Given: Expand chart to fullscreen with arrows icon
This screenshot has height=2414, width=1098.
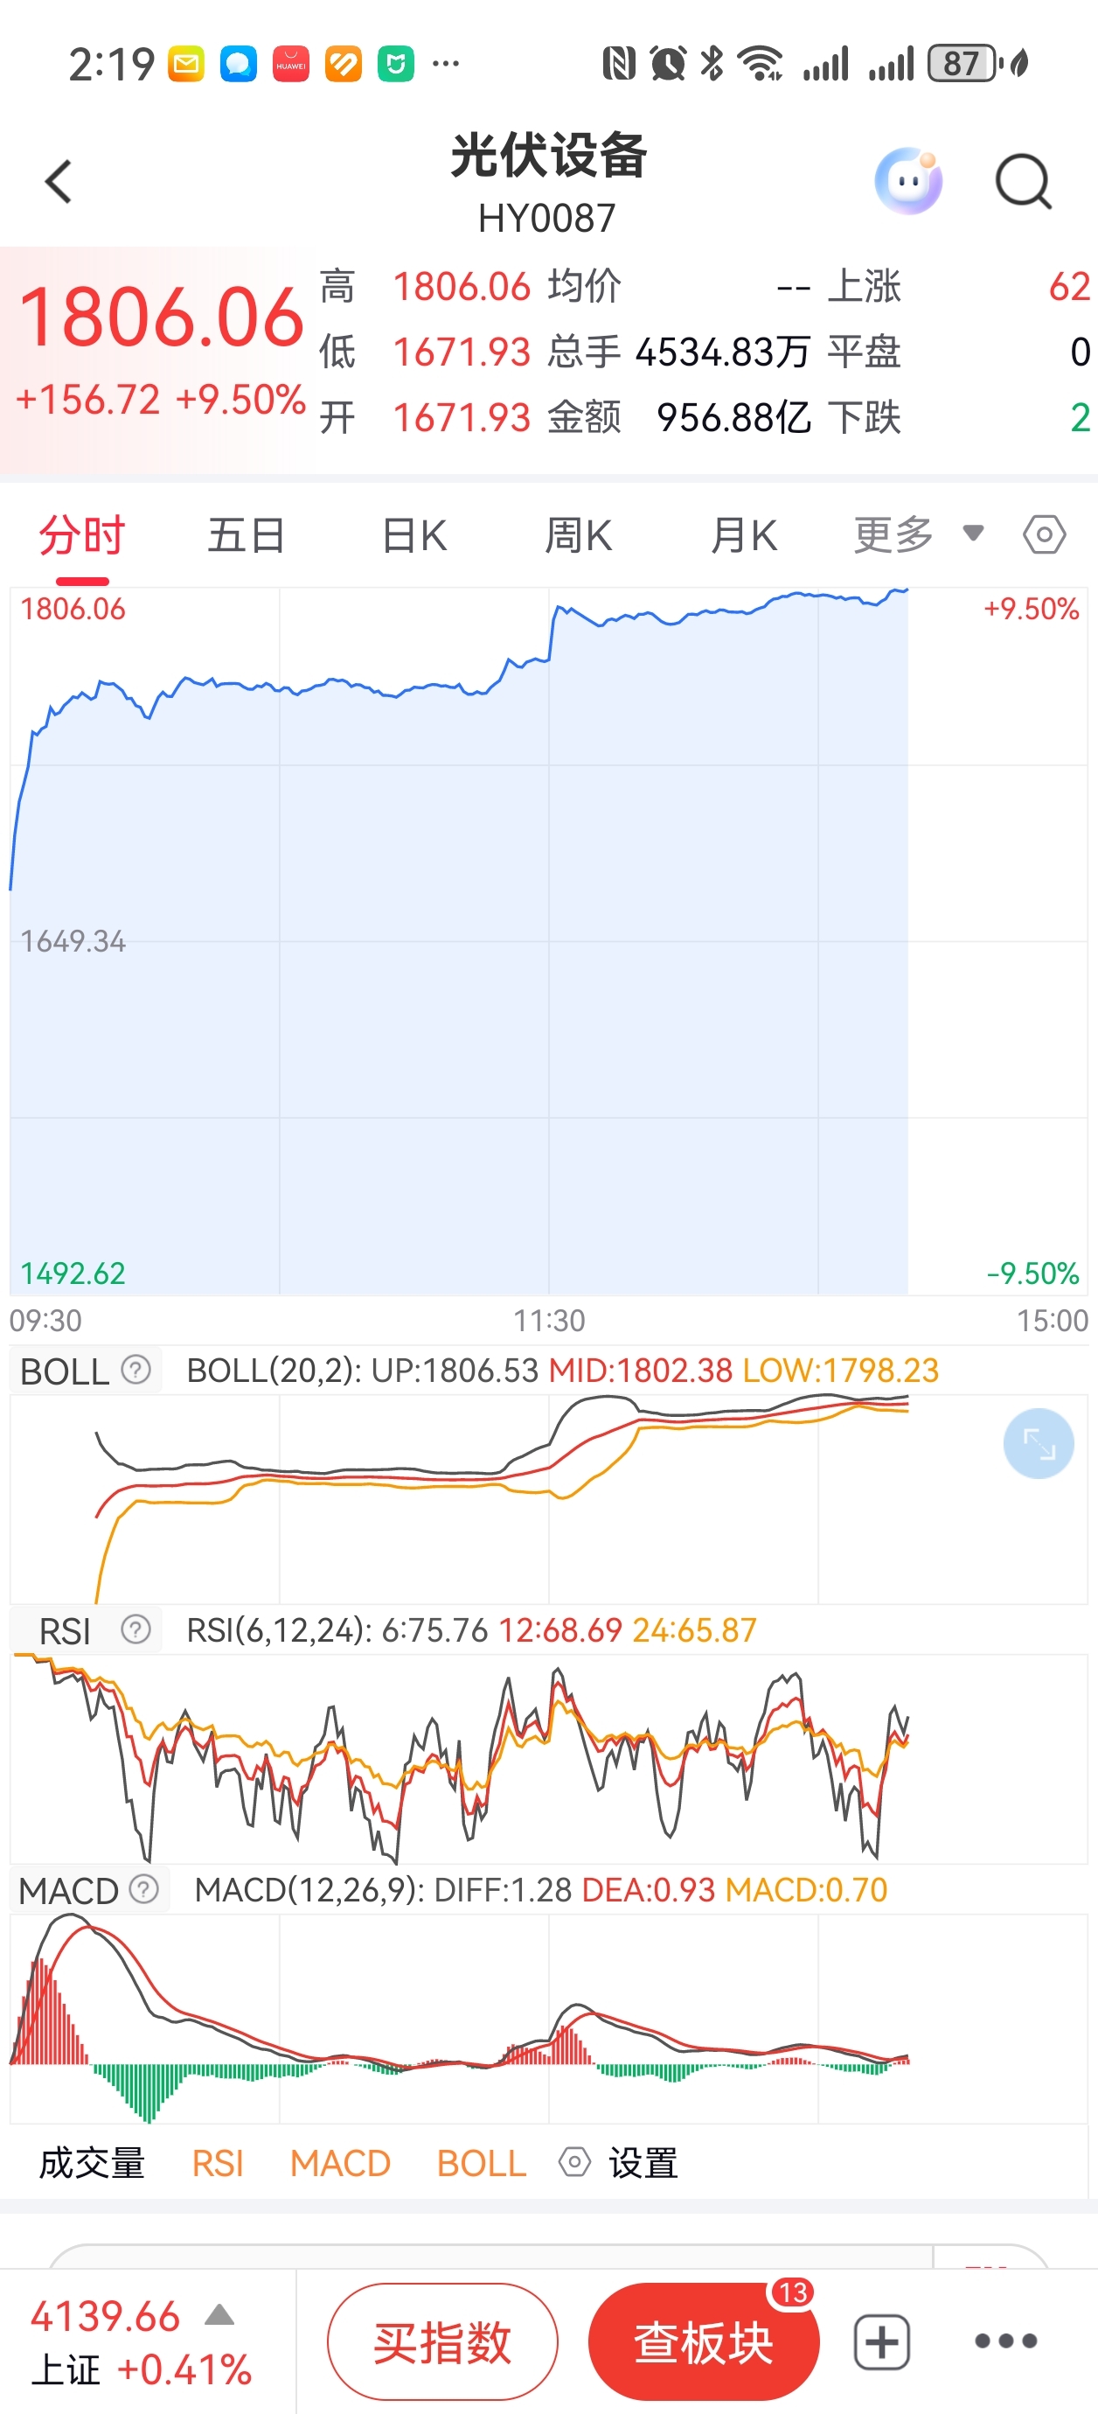Looking at the screenshot, I should (1038, 1443).
